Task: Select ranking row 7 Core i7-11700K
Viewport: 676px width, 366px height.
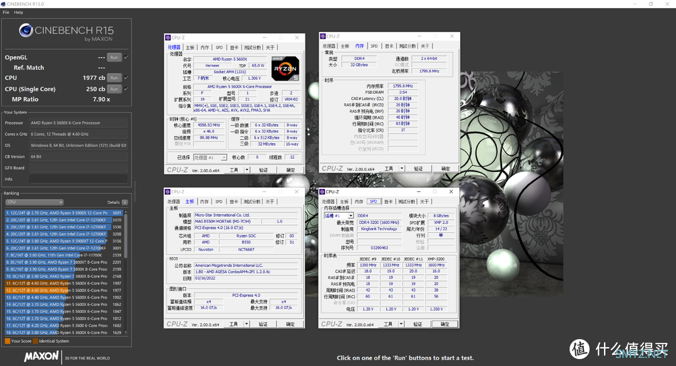Action: tap(64, 255)
